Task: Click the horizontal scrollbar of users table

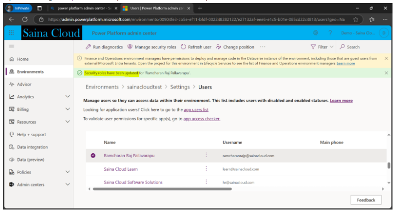Action: tap(162, 189)
